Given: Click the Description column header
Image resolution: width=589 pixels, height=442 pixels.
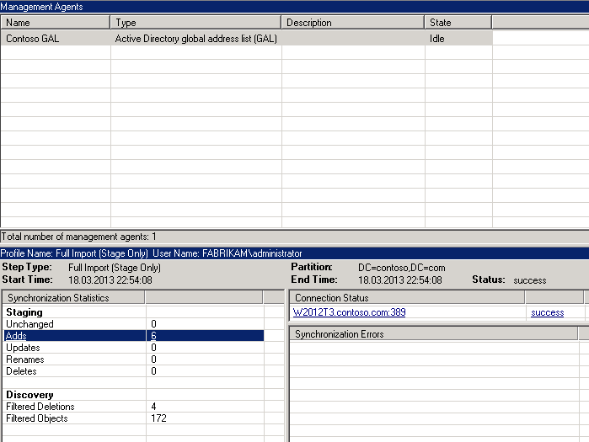Looking at the screenshot, I should click(x=353, y=23).
